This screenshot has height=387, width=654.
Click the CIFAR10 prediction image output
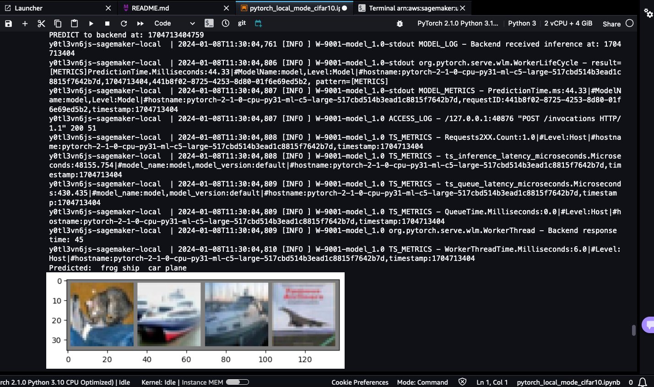point(195,320)
